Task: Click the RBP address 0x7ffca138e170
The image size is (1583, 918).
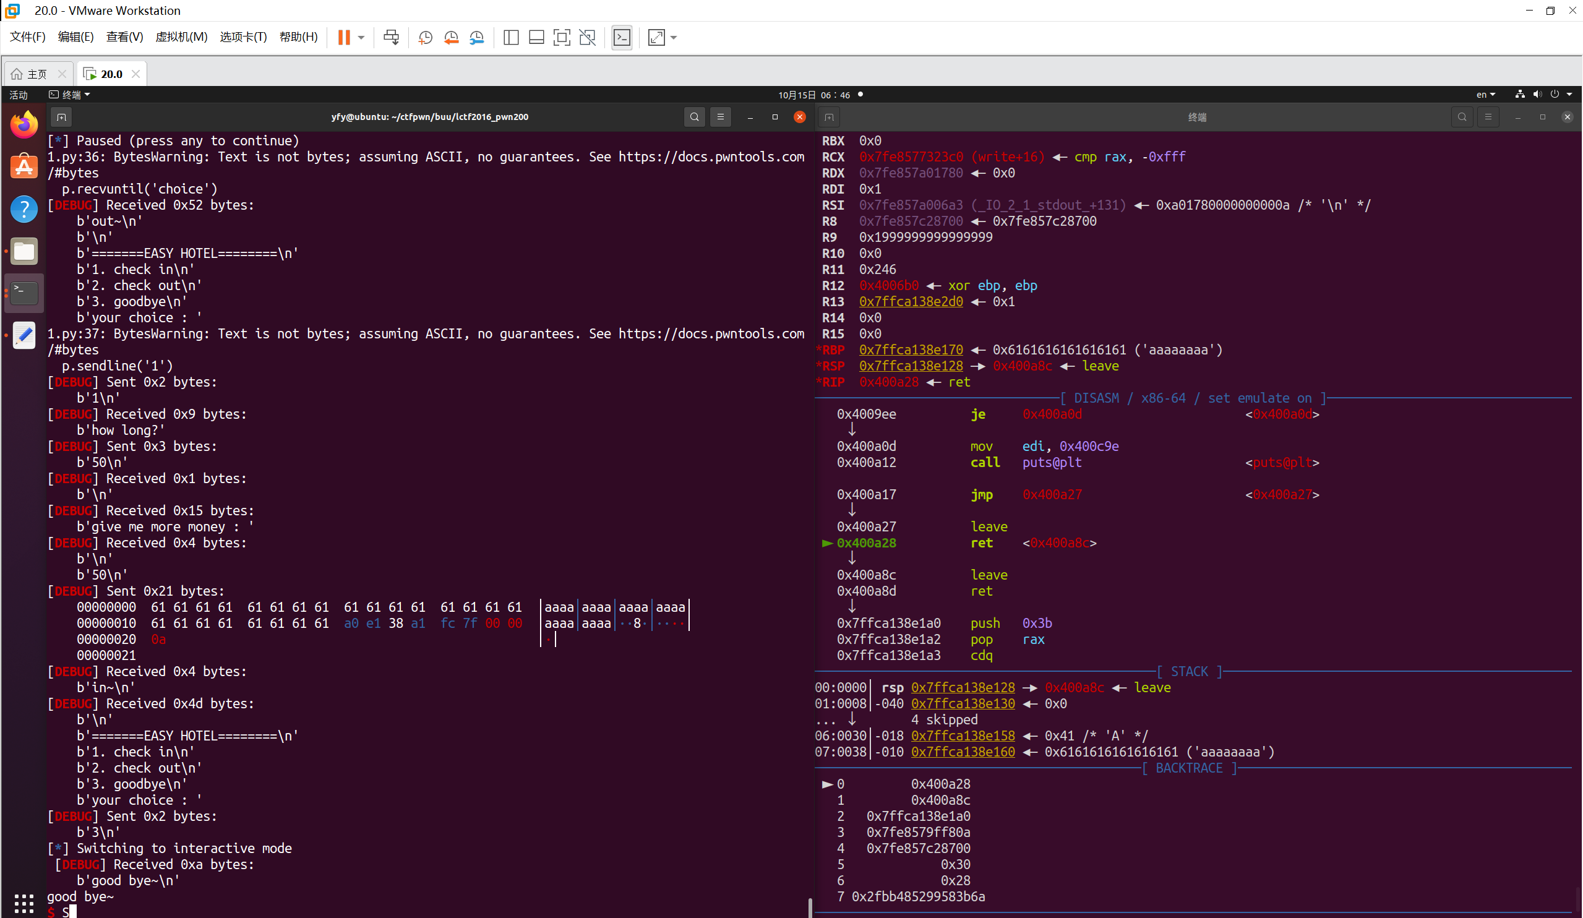Action: pyautogui.click(x=911, y=350)
